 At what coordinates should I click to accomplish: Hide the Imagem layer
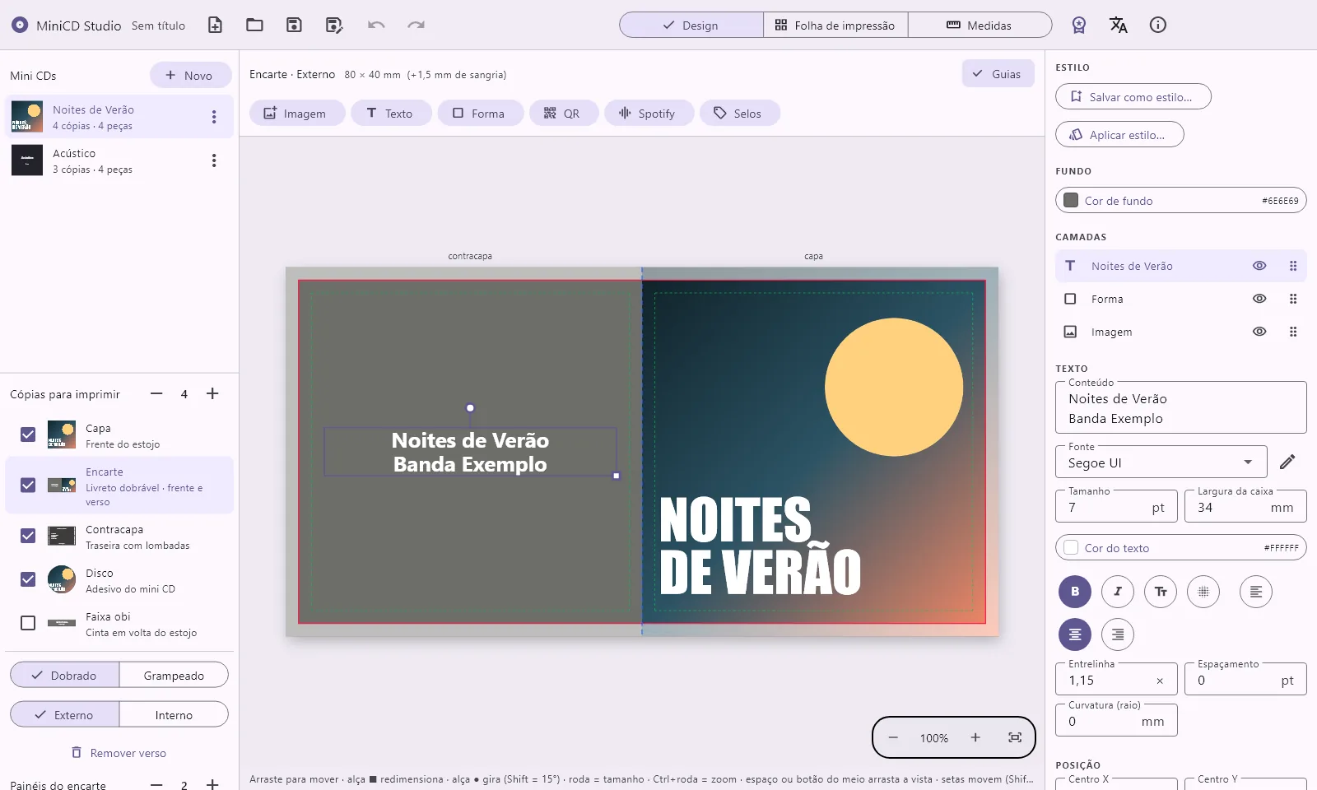tap(1259, 332)
